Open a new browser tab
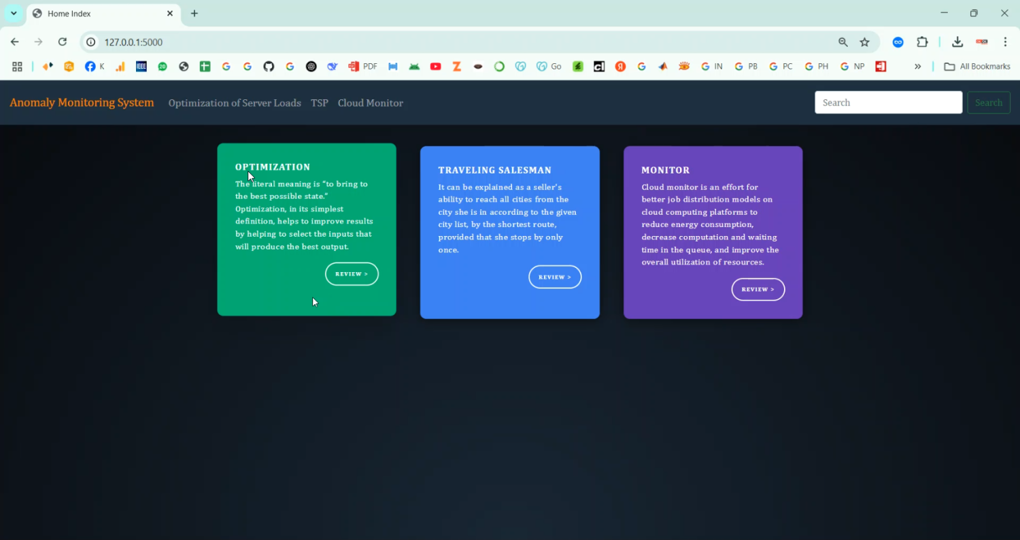This screenshot has height=540, width=1020. point(194,14)
